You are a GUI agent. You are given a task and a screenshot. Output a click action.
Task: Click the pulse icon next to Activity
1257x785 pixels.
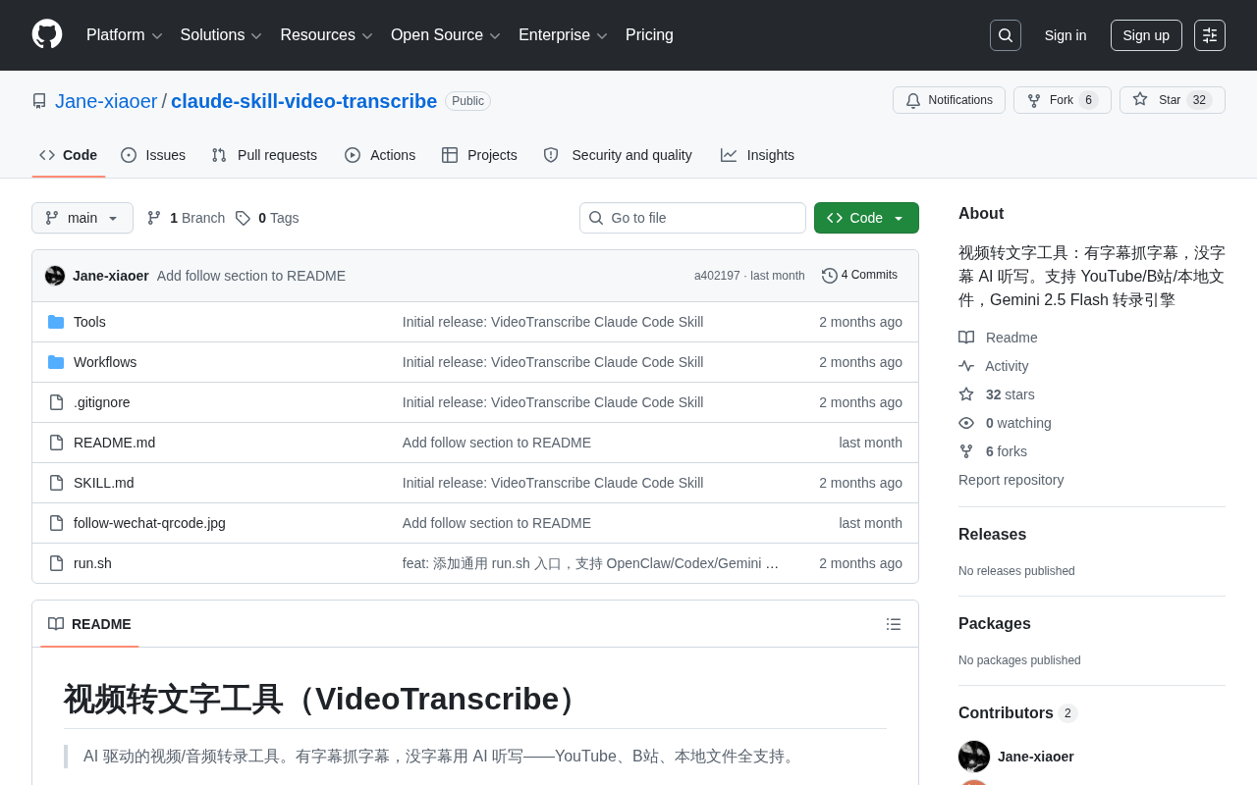pyautogui.click(x=966, y=366)
